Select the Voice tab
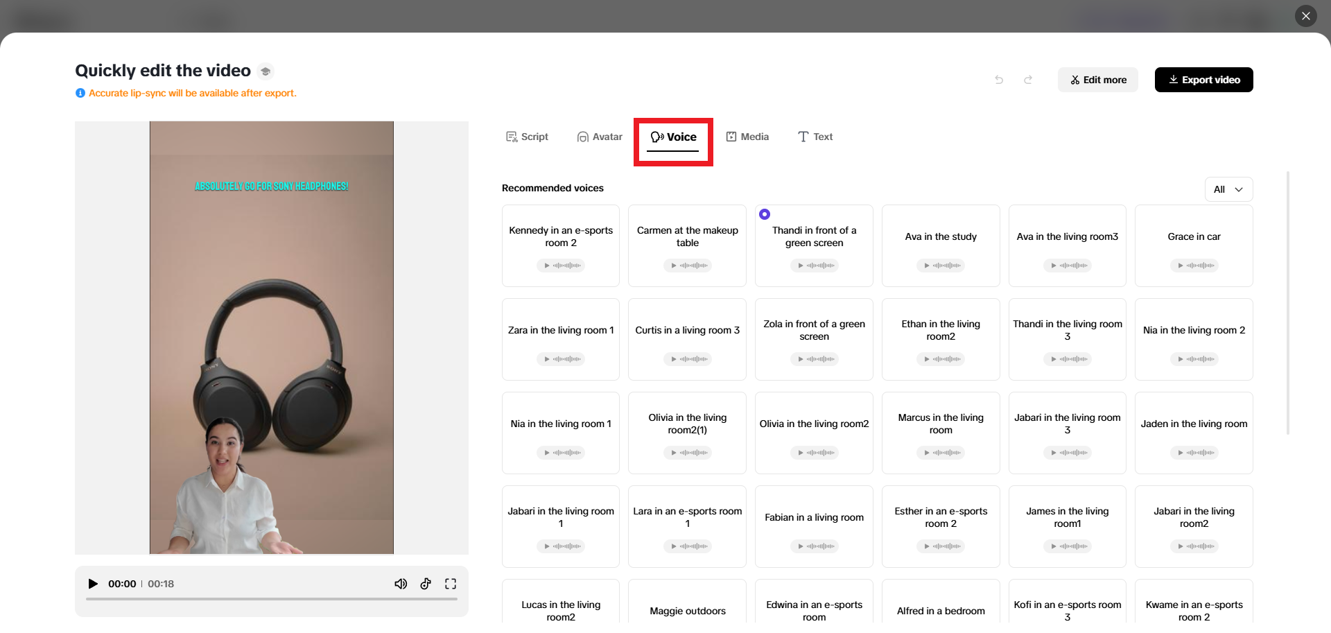This screenshot has height=633, width=1331. [673, 137]
